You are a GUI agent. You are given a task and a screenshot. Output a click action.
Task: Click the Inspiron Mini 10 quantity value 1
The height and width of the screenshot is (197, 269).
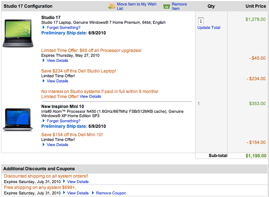[x=198, y=104]
